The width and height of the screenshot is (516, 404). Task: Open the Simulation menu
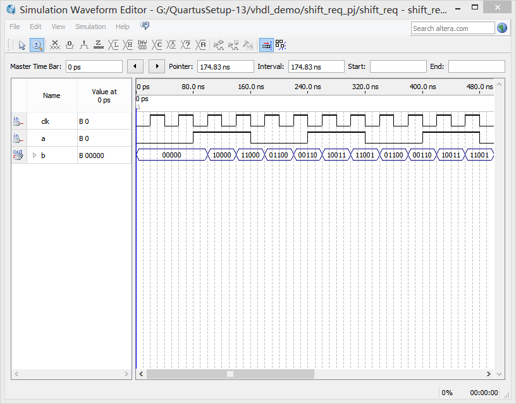tap(90, 27)
